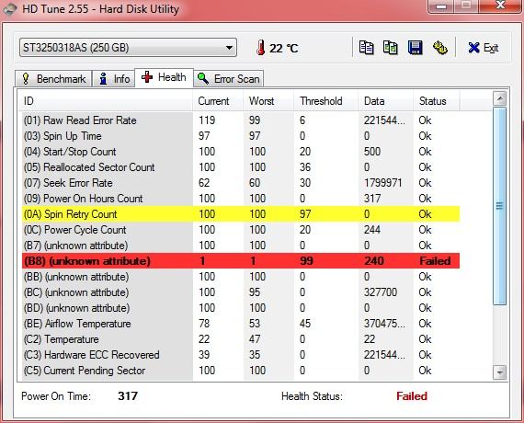Click data value 244 for Power Cycle Count
The width and height of the screenshot is (524, 423).
tap(372, 230)
